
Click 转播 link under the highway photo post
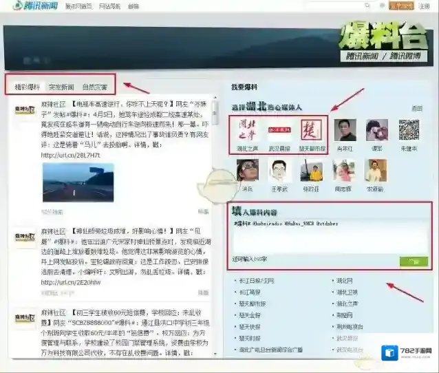click(x=203, y=212)
